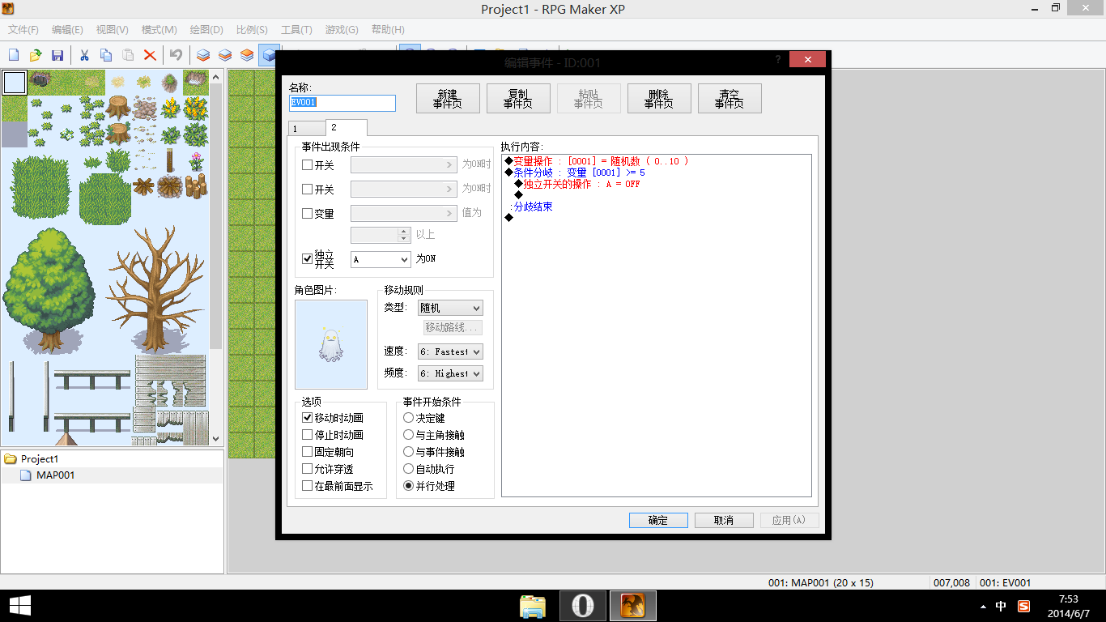
Task: Select the 决定键 trigger radio button
Action: click(408, 418)
